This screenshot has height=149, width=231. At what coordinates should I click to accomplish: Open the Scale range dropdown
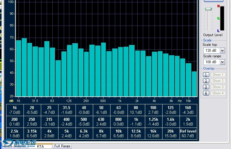click(x=222, y=62)
